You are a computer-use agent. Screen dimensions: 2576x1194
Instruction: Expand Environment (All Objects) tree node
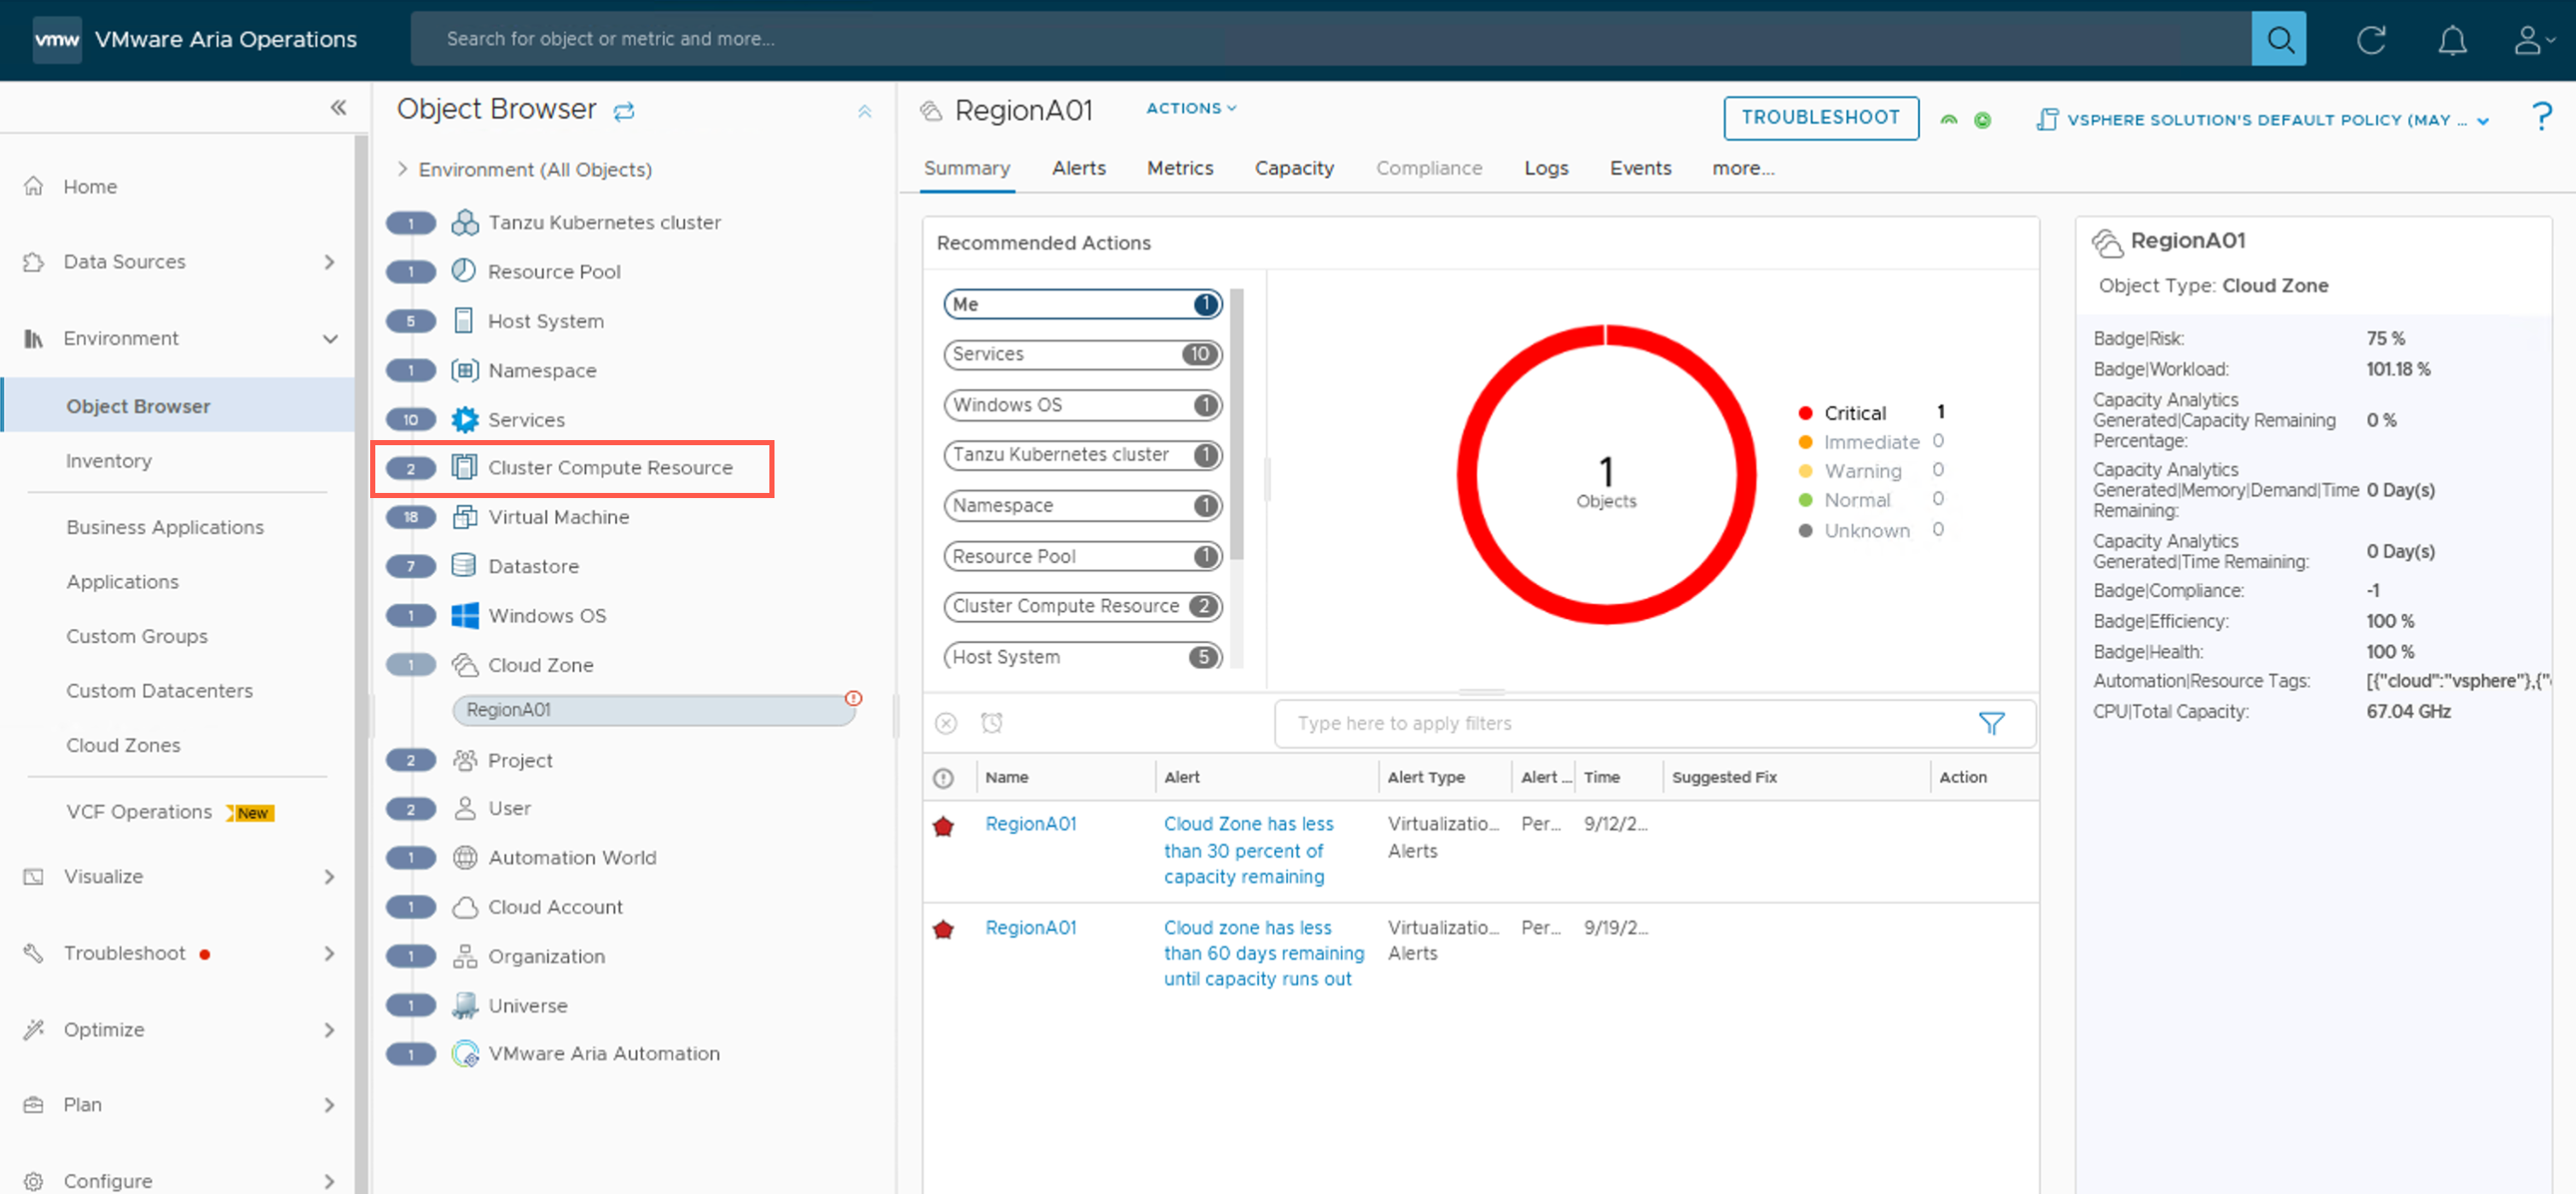click(402, 169)
